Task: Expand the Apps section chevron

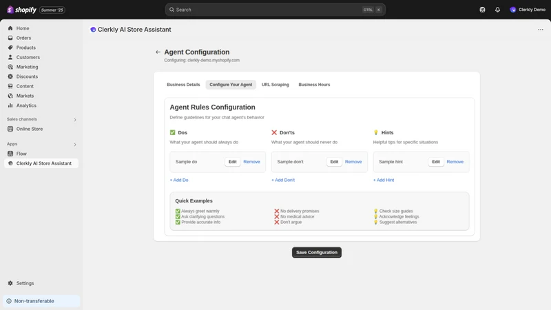Action: click(x=75, y=145)
